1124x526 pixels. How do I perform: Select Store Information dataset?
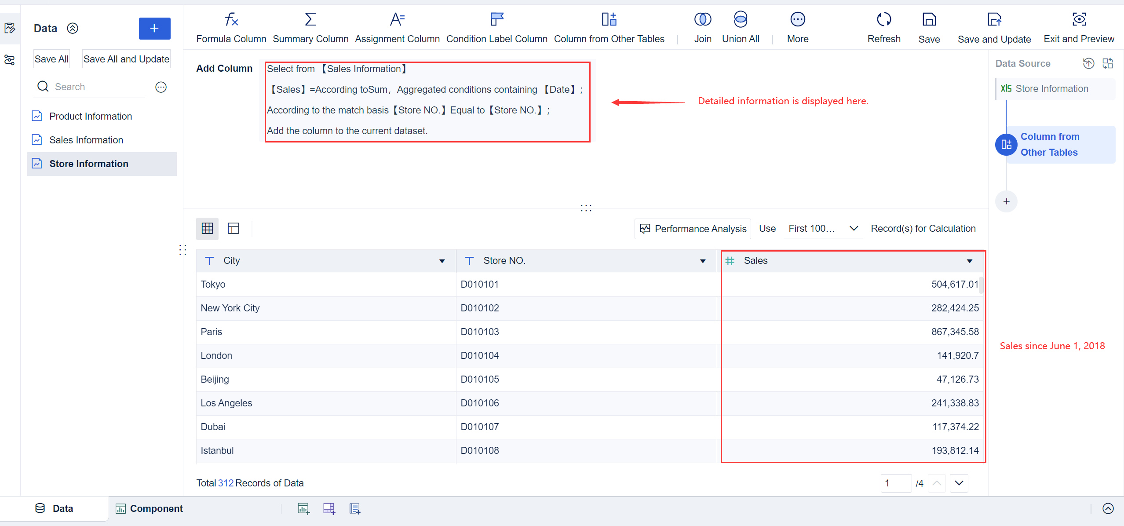(x=102, y=164)
